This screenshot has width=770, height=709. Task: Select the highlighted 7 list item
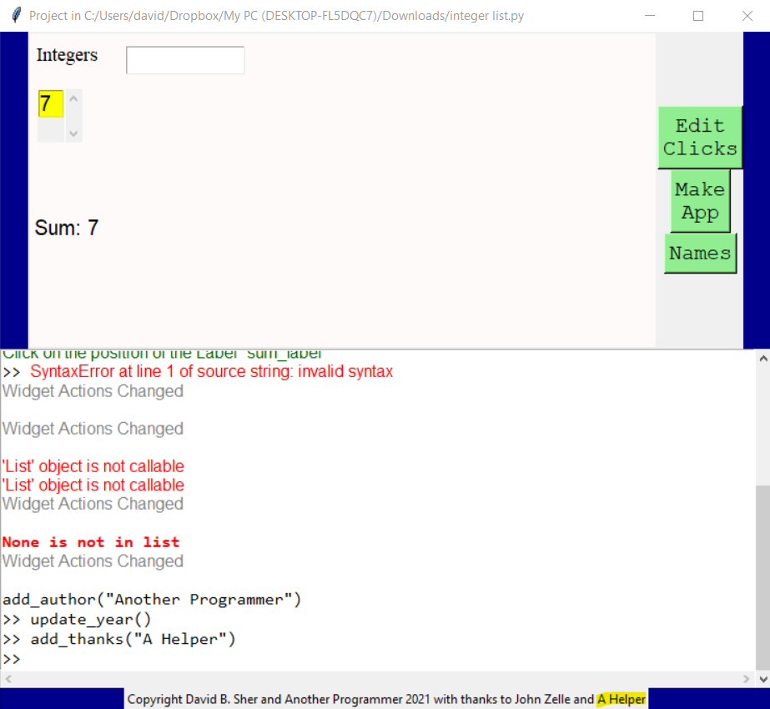(x=51, y=103)
